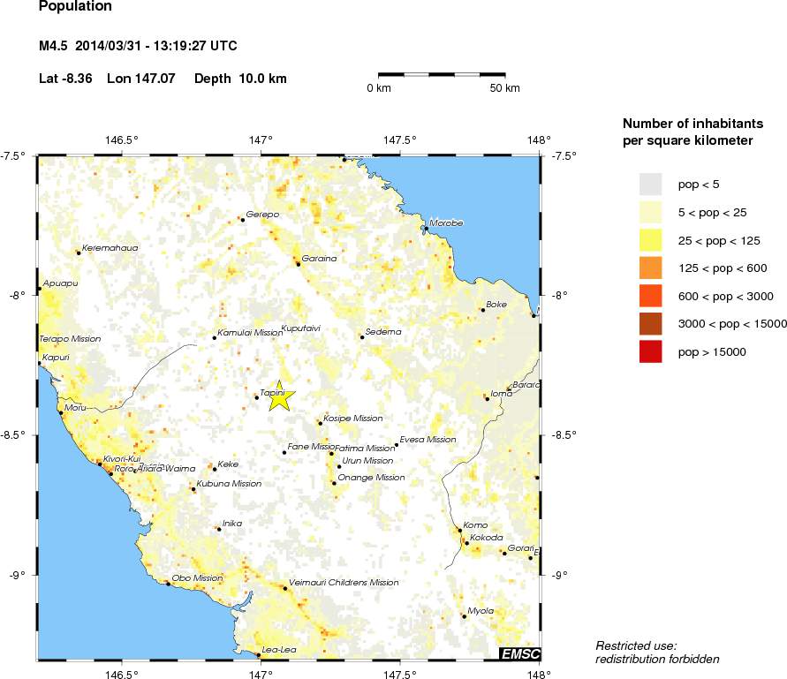Click the 50 km scale bar
Screen dimensions: 787x679
pyautogui.click(x=442, y=75)
